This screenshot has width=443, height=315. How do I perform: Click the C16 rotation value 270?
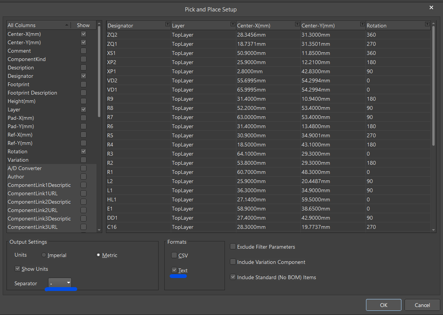(371, 227)
